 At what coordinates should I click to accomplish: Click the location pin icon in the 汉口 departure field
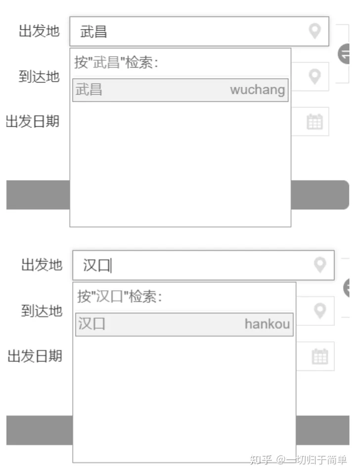(320, 265)
